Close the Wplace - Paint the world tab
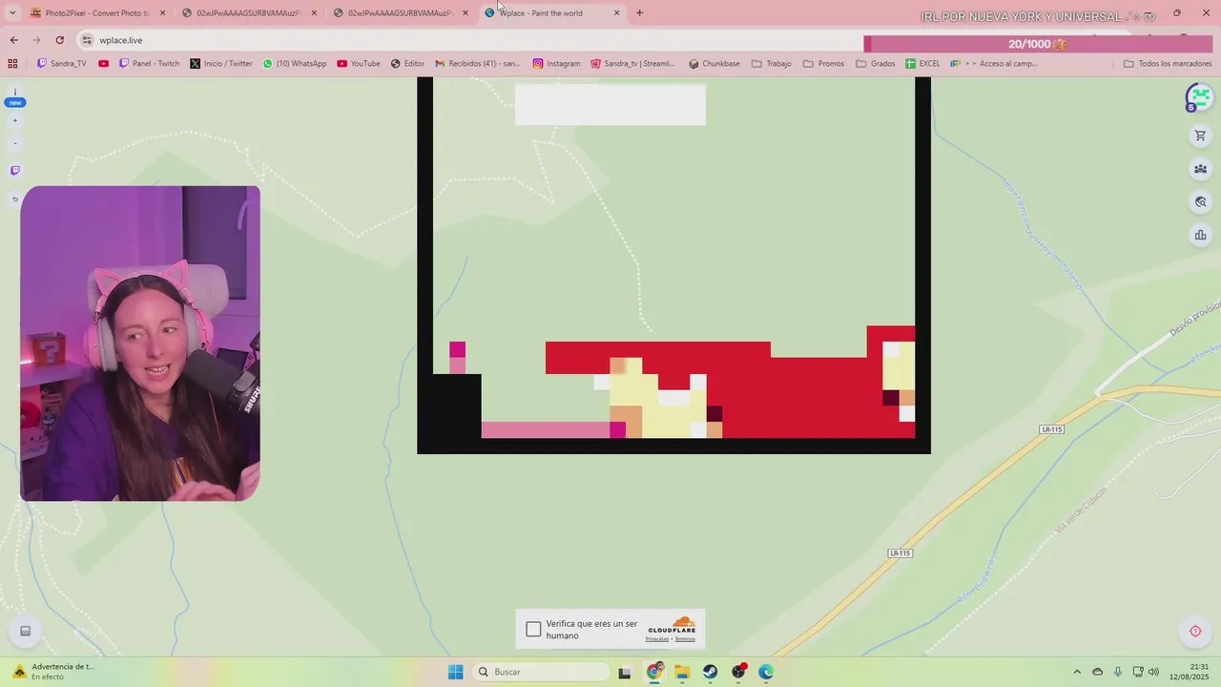The image size is (1221, 687). (x=616, y=12)
